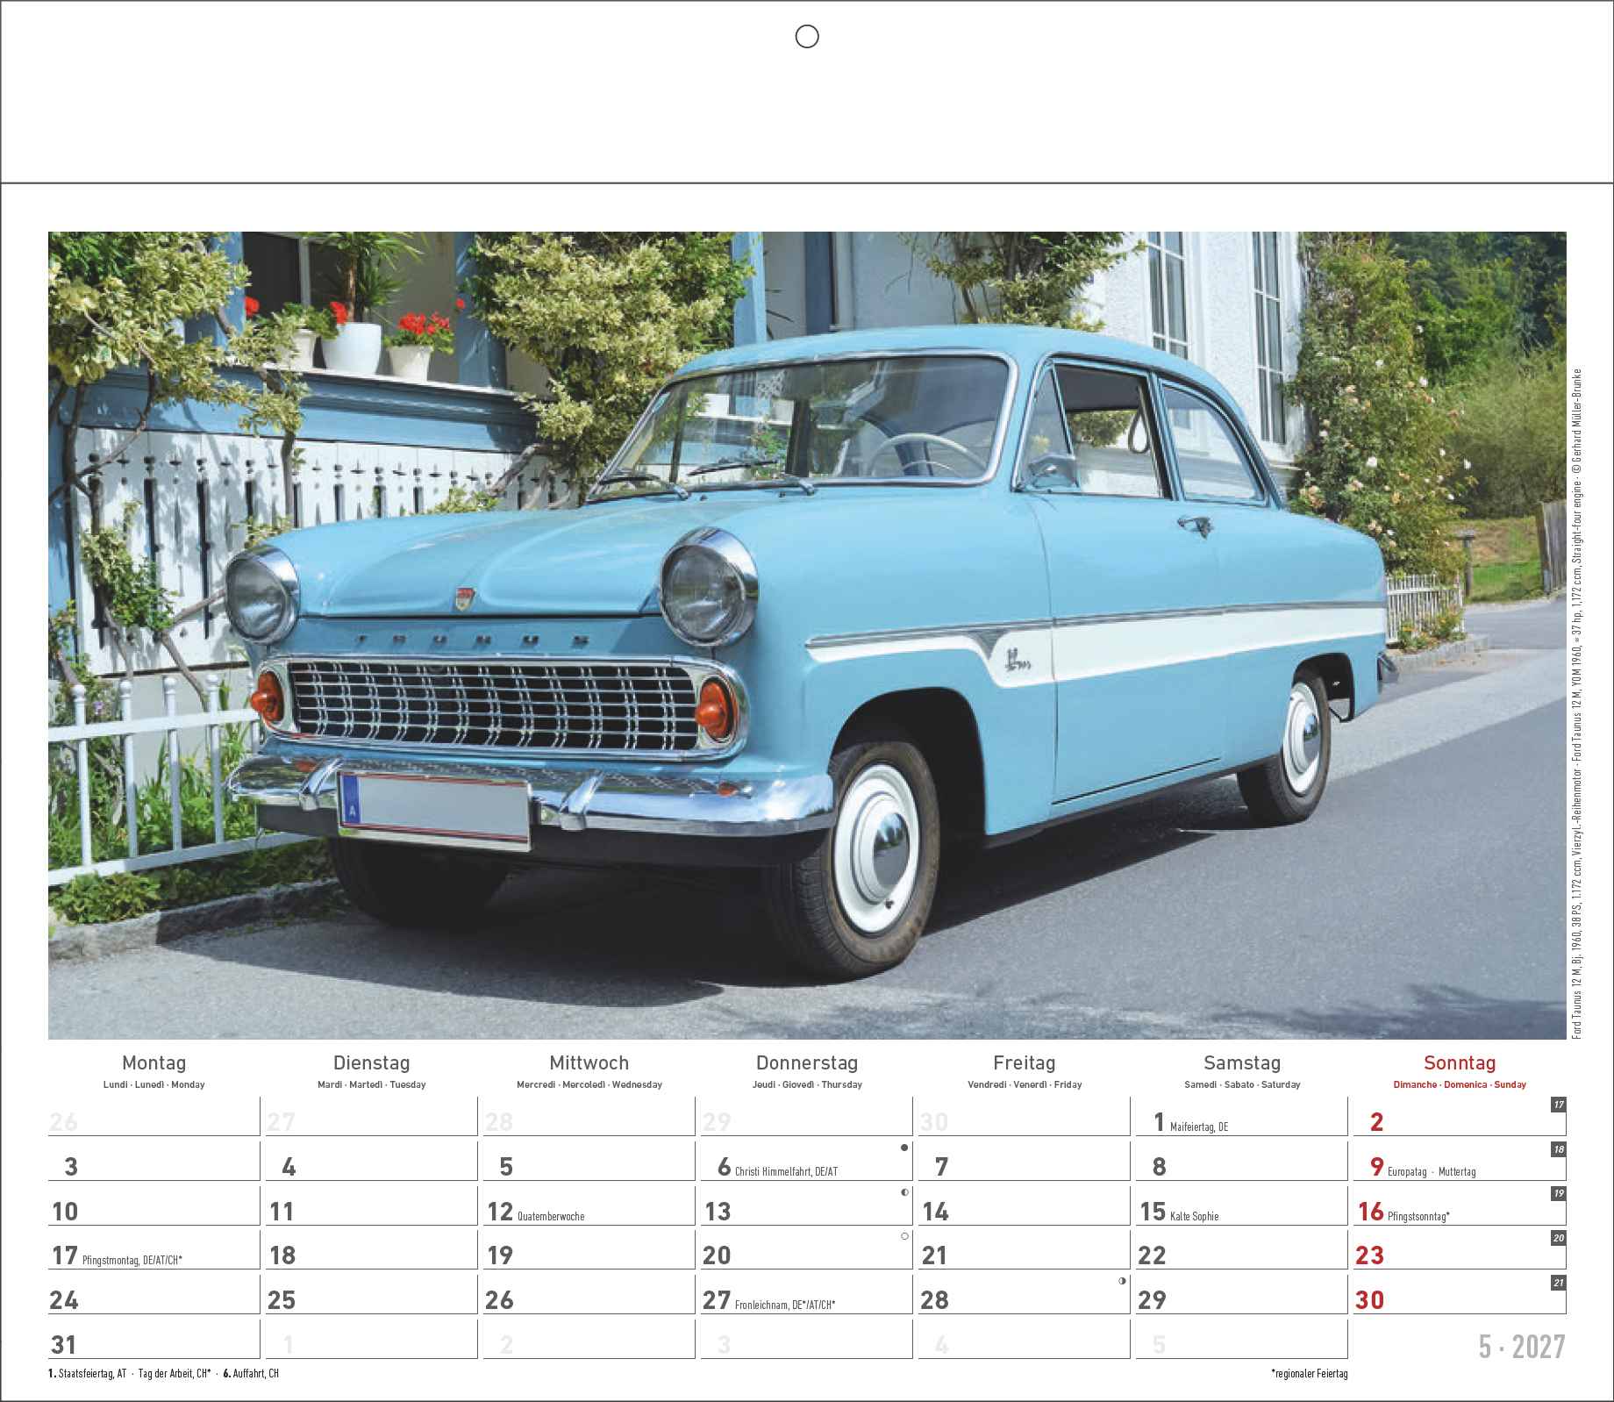
Task: Select Saturday 29 in the fifth row
Action: [1242, 1295]
